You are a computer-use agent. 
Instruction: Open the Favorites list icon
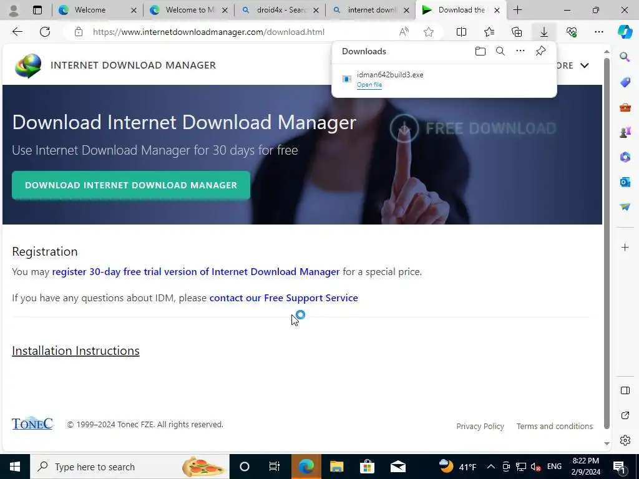click(489, 32)
